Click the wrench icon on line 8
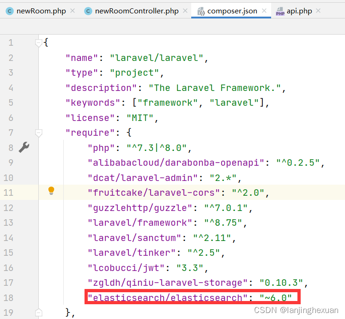Viewport: 345px width, 319px height. 24,147
